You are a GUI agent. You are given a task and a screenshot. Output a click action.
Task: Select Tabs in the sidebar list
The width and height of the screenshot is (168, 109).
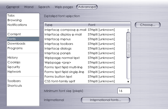pyautogui.click(x=23, y=15)
